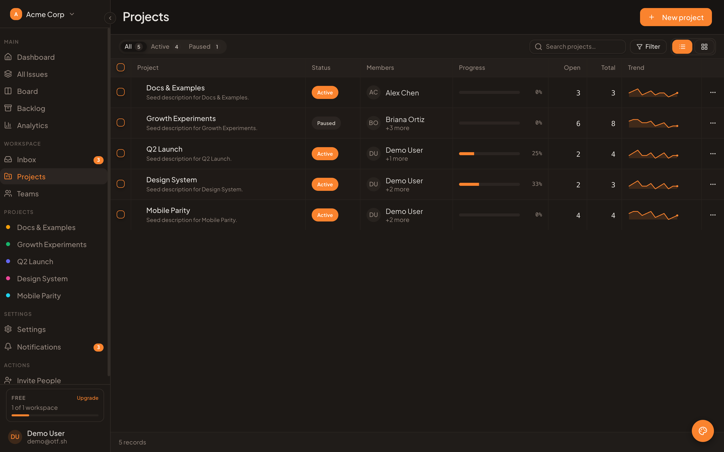This screenshot has width=724, height=452.
Task: Click Design System 33% progress bar
Action: click(489, 184)
